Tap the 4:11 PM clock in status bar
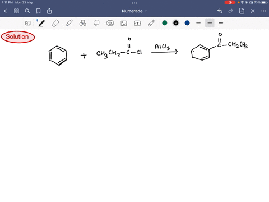This screenshot has width=269, height=202. 7,2
